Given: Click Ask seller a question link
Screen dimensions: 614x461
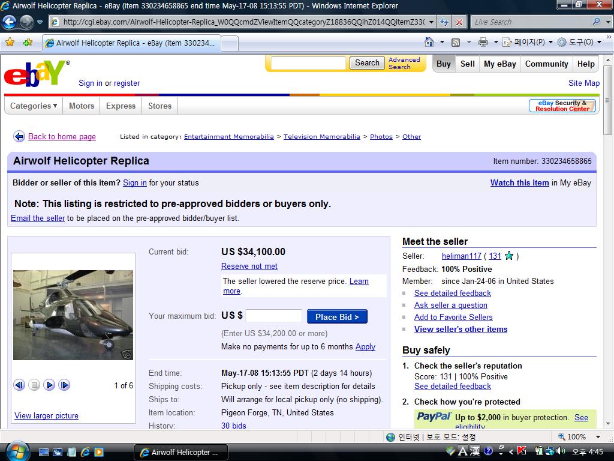Looking at the screenshot, I should click(451, 306).
